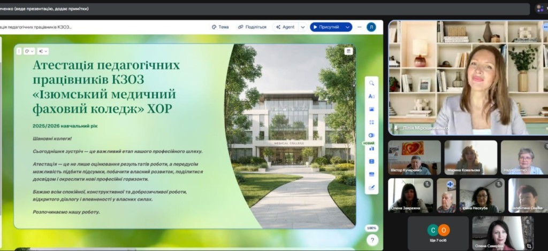Select the text styles tool in sidebar

click(x=371, y=96)
